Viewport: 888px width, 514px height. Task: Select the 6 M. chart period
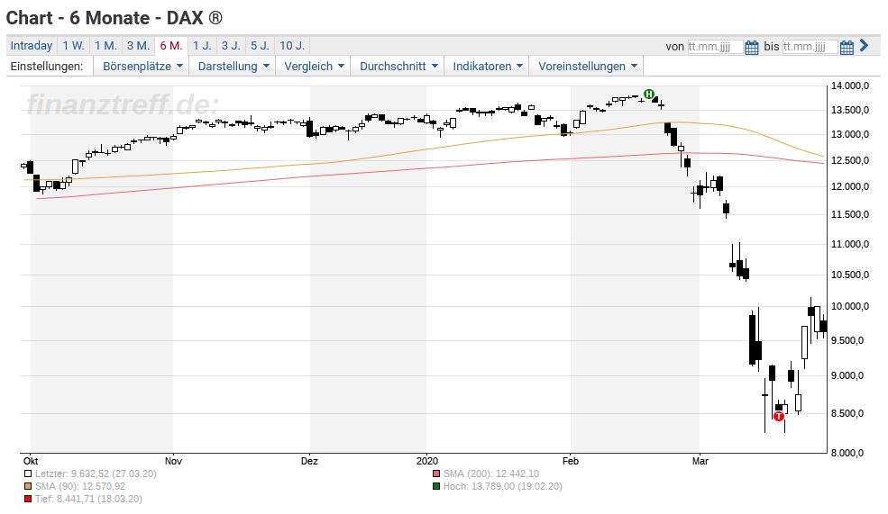(171, 46)
